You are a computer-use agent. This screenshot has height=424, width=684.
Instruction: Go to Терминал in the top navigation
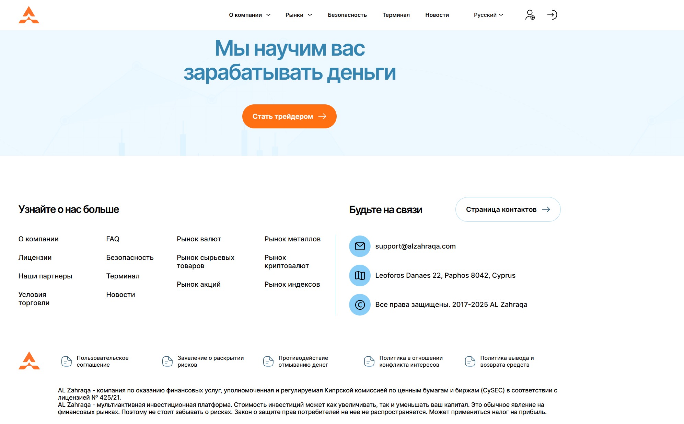pos(396,15)
